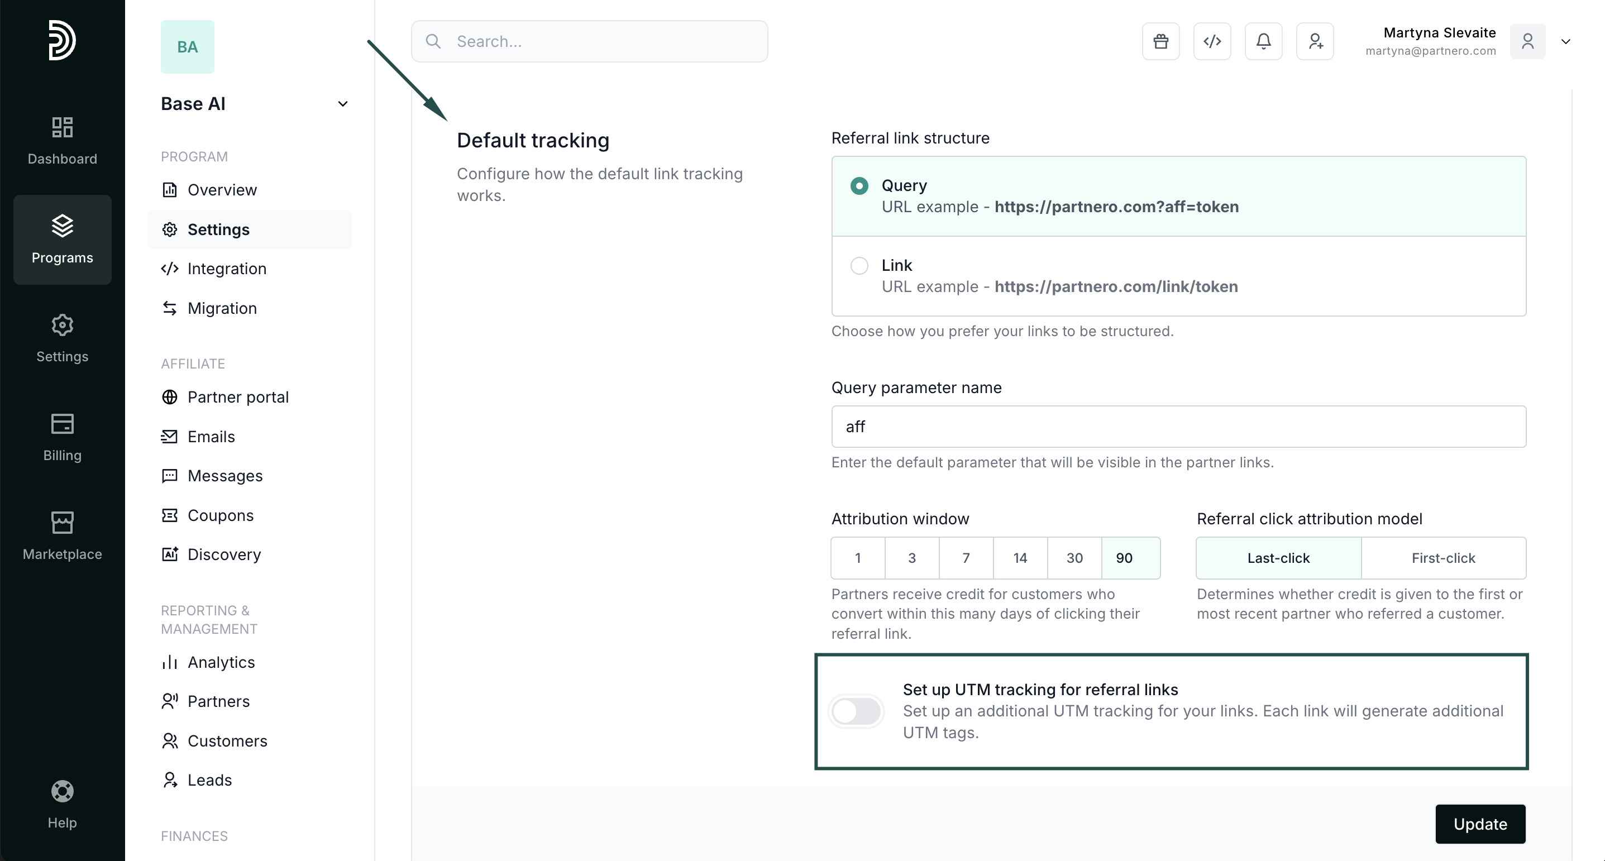Open Integration in program menu
This screenshot has width=1605, height=861.
click(x=226, y=269)
